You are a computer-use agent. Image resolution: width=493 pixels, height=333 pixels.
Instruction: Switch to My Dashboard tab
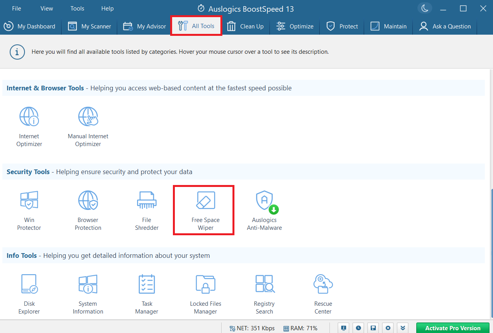point(30,26)
